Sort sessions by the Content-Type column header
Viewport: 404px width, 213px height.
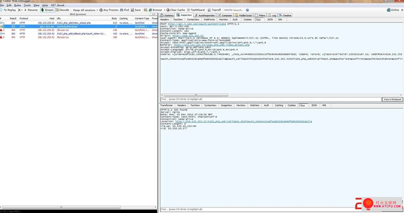(x=142, y=19)
